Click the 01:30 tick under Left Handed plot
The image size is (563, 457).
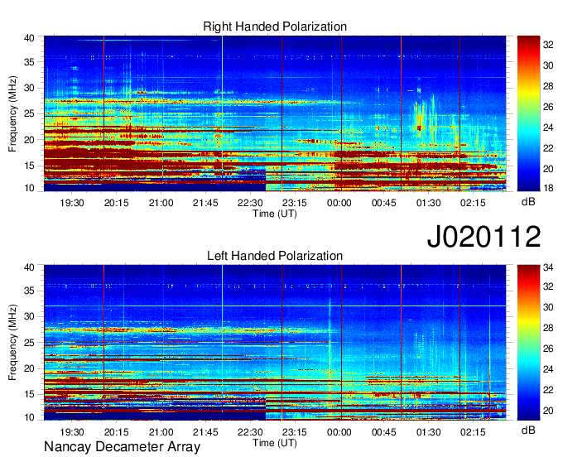[428, 432]
